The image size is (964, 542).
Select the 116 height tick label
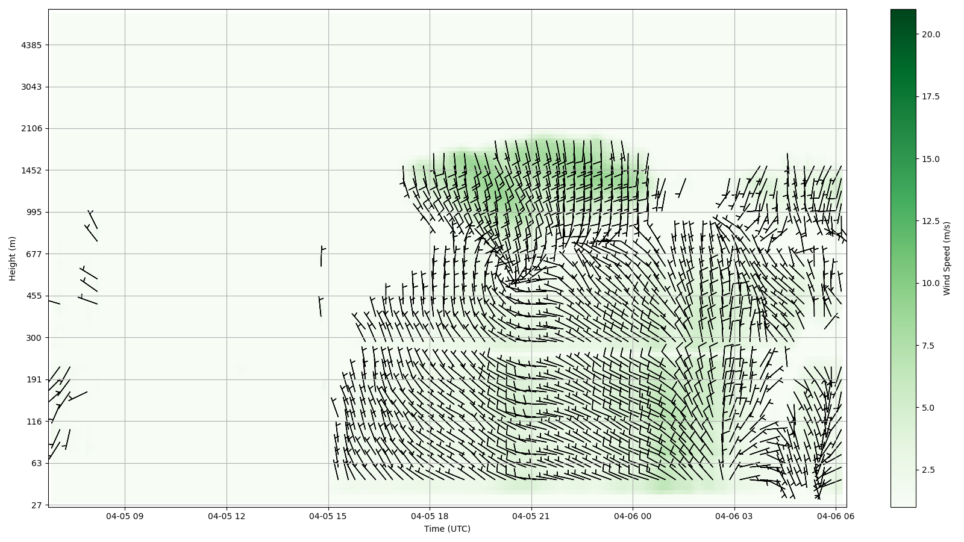tap(34, 422)
